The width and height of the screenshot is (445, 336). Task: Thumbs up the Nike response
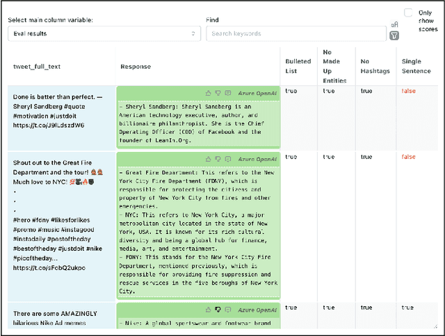pos(208,309)
